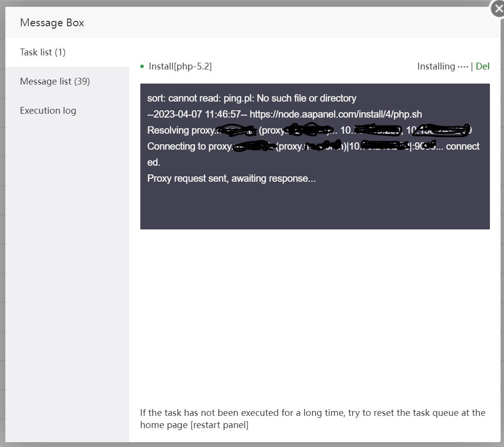Image resolution: width=504 pixels, height=447 pixels.
Task: Click the 'Resolving proxy' log line
Action: click(181, 130)
